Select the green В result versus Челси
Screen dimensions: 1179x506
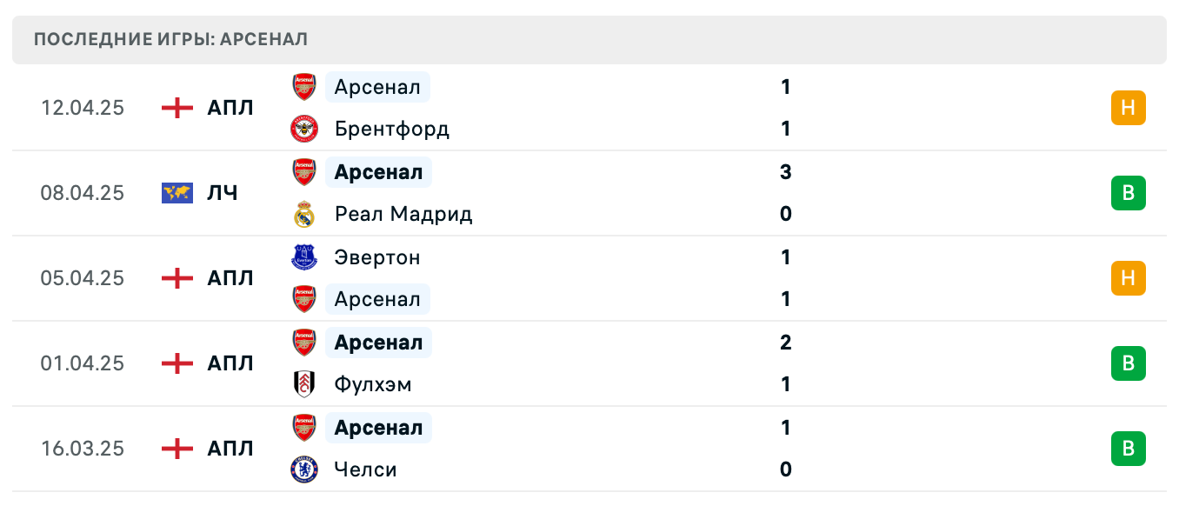tap(1129, 449)
